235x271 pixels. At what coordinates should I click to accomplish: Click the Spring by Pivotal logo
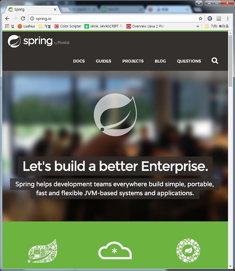click(39, 41)
